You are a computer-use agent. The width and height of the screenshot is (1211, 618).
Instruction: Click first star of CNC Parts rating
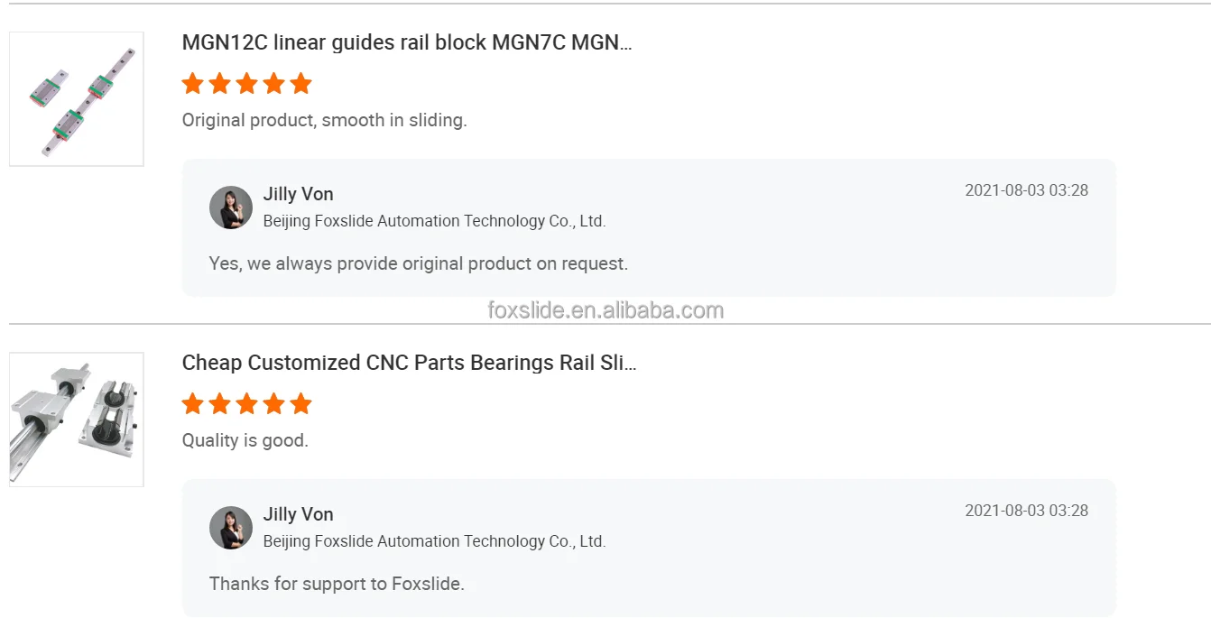point(192,404)
